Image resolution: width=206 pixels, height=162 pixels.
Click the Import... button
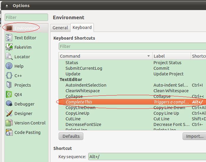click(x=195, y=136)
